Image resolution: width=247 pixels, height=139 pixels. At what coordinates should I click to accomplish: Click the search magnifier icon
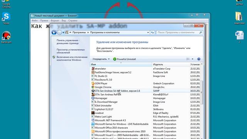tap(201, 32)
